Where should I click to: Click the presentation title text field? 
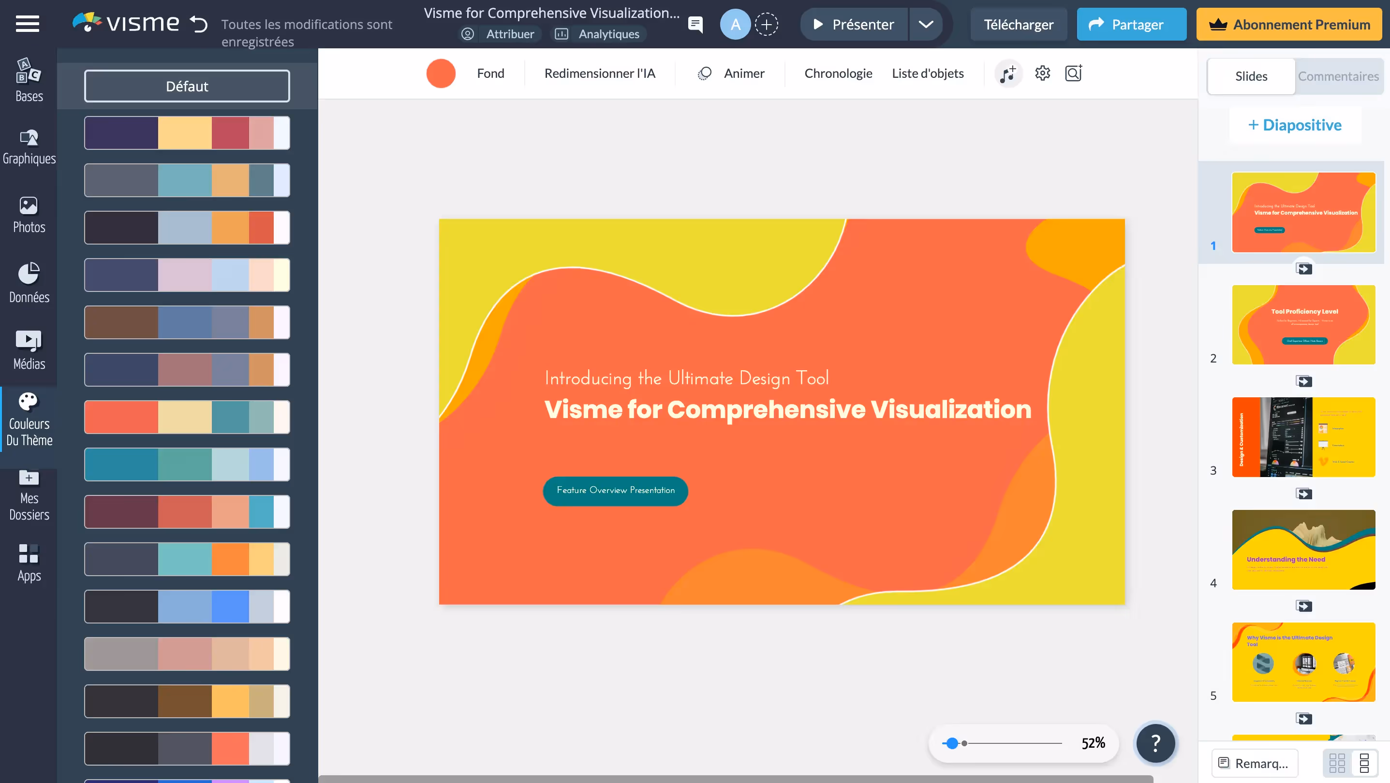tap(551, 13)
